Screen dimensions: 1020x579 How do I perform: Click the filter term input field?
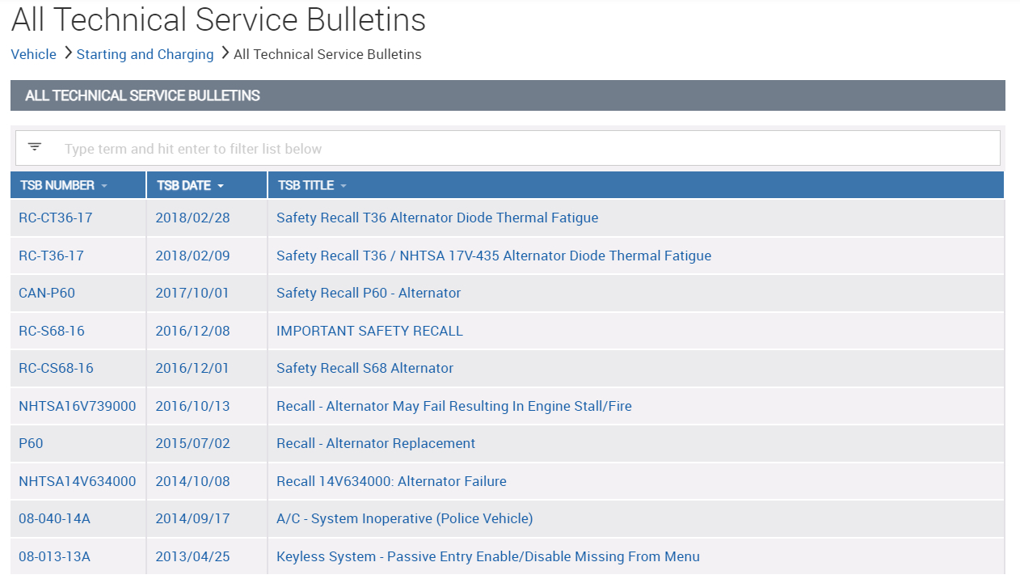point(525,149)
